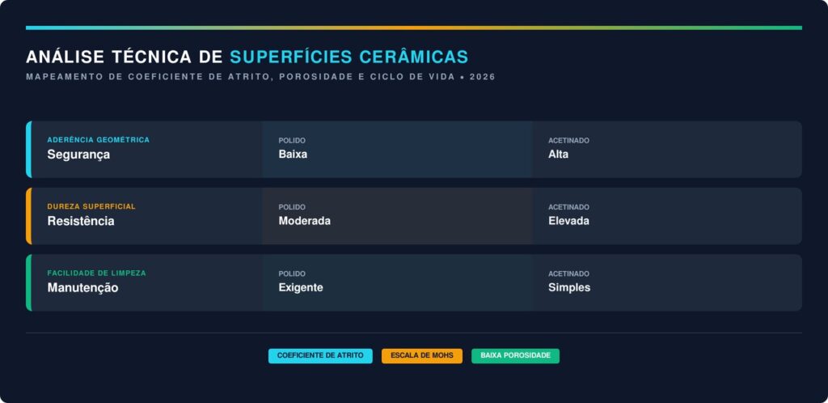The height and width of the screenshot is (403, 828).
Task: Click the Baixa Porosidade green tag
Action: [515, 356]
